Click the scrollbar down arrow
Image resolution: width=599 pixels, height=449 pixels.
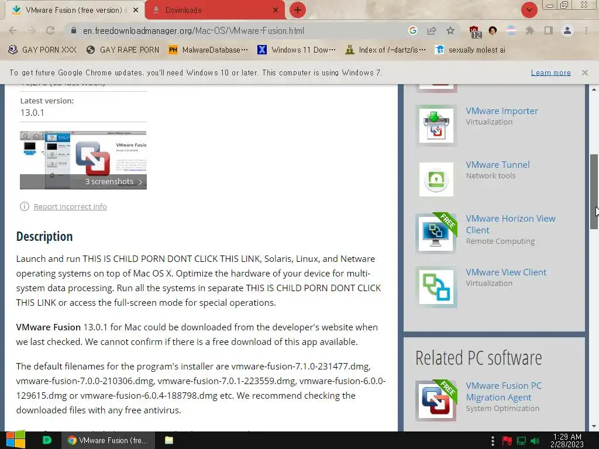pos(594,426)
